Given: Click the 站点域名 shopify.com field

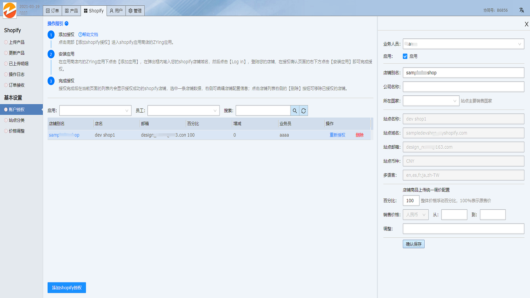Looking at the screenshot, I should point(463,133).
